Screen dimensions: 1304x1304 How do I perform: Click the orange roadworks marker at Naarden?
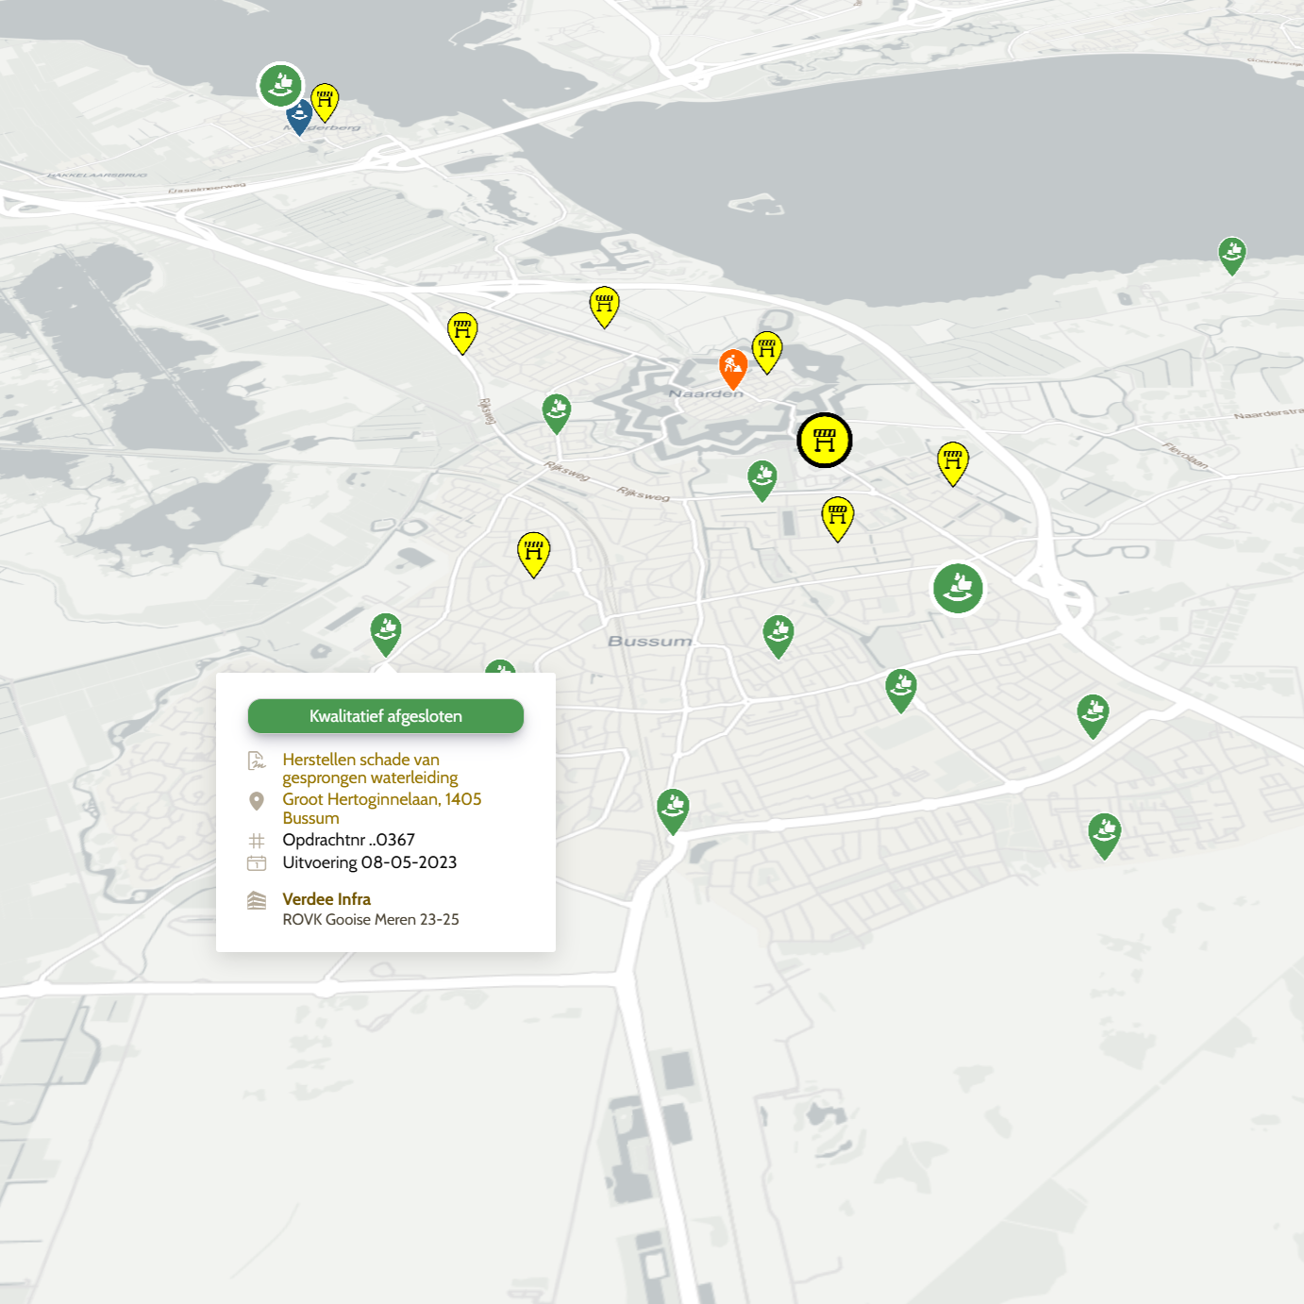pyautogui.click(x=733, y=367)
